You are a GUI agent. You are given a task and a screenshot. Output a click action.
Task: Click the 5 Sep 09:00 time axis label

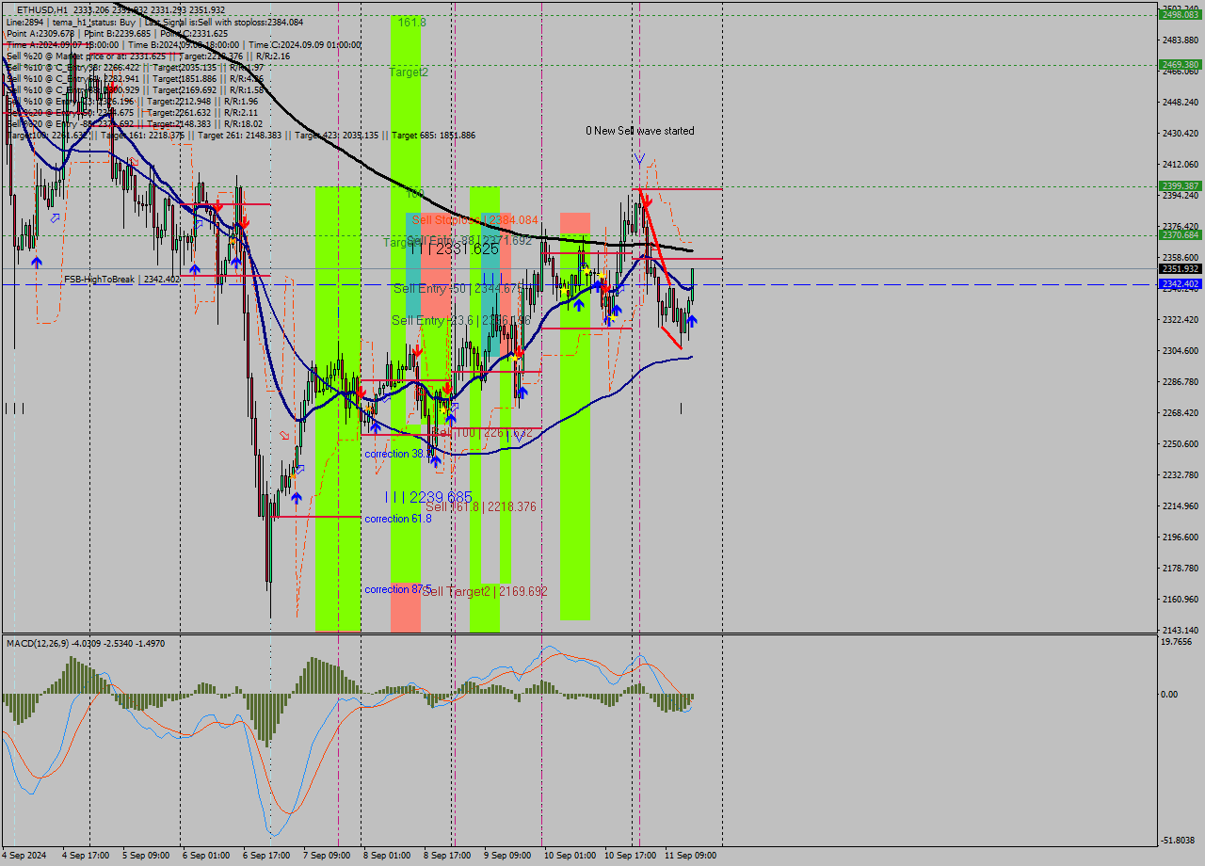[x=146, y=856]
